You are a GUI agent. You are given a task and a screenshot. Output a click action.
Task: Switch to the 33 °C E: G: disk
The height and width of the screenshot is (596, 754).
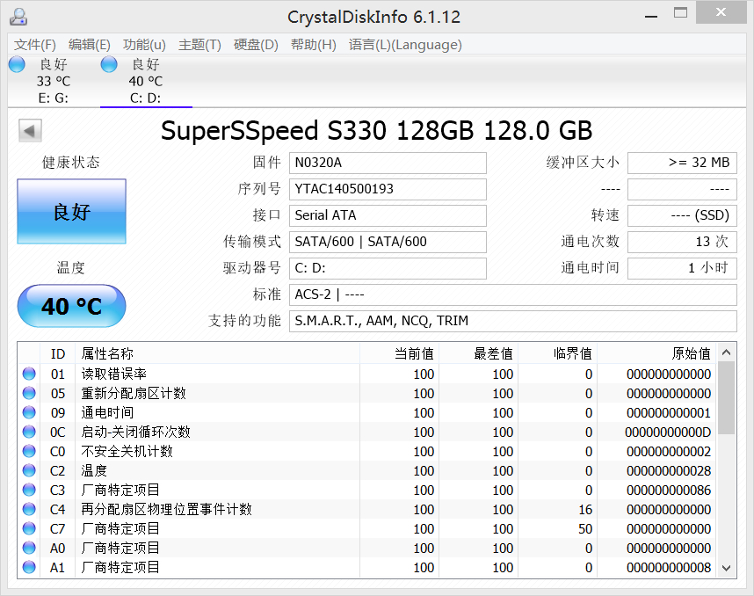pyautogui.click(x=53, y=81)
